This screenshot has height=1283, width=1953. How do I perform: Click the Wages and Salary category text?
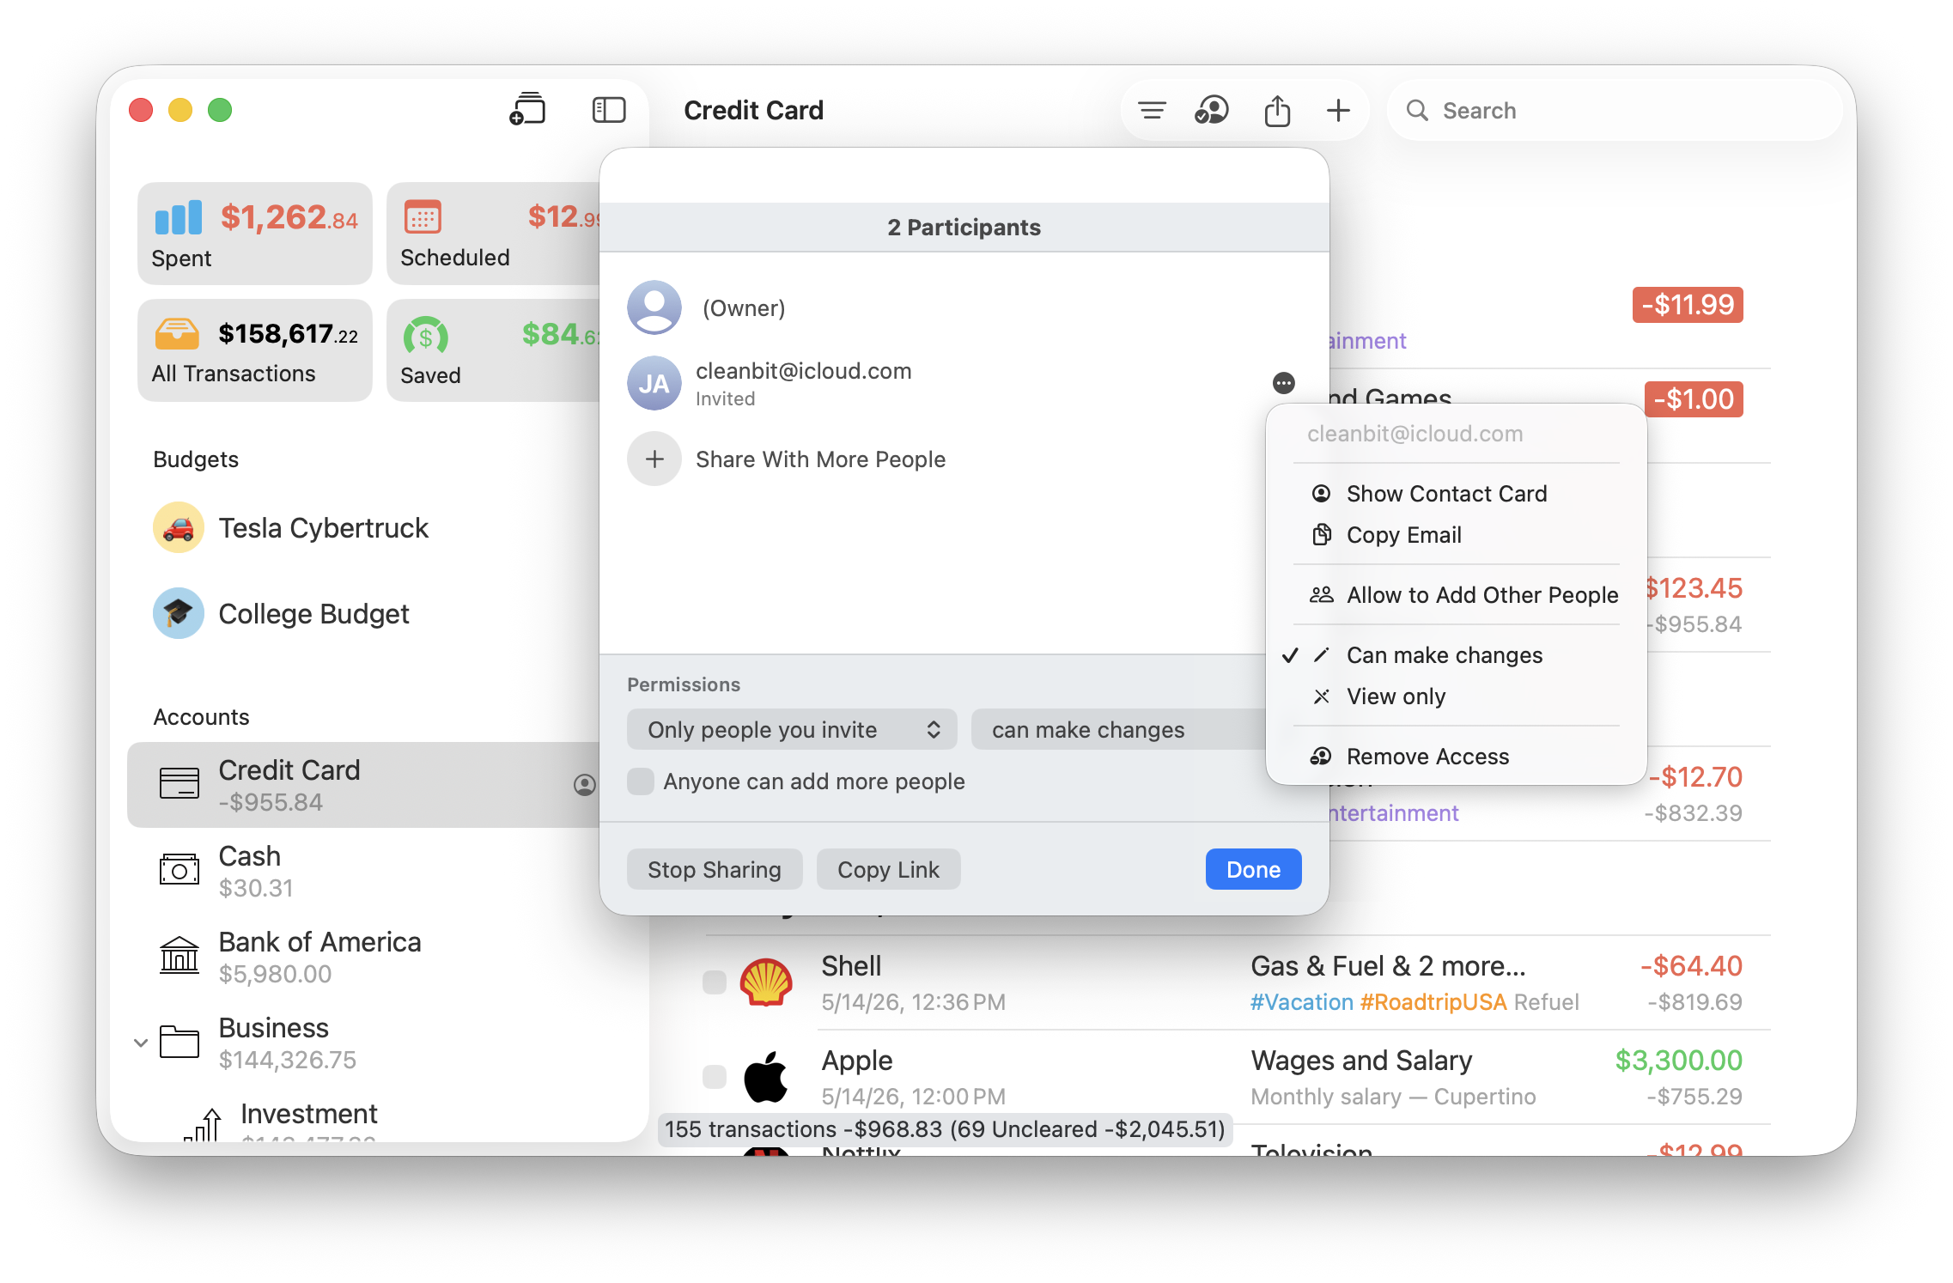1361,1061
